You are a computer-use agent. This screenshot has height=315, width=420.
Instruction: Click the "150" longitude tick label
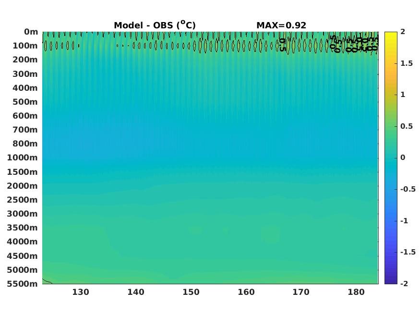tap(191, 292)
